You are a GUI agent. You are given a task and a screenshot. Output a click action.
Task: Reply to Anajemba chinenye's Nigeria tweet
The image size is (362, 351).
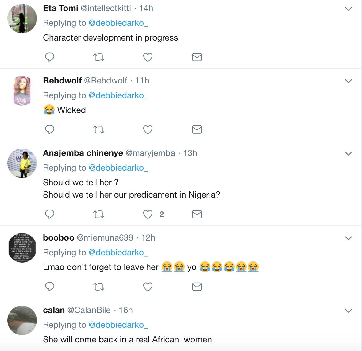click(50, 214)
